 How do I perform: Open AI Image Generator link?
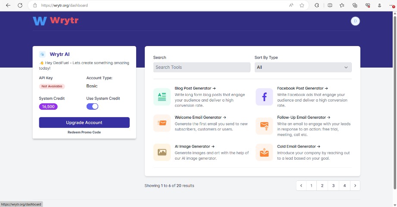[x=194, y=146]
